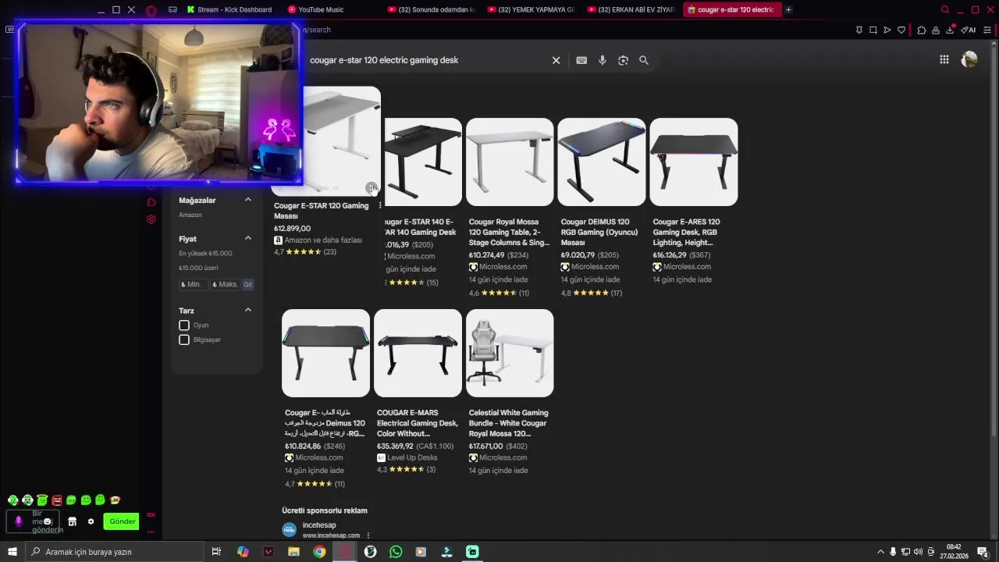Open the chat shop icon
999x562 pixels.
click(72, 521)
